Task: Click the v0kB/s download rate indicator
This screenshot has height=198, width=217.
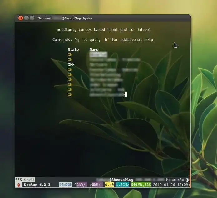Action: [96, 185]
